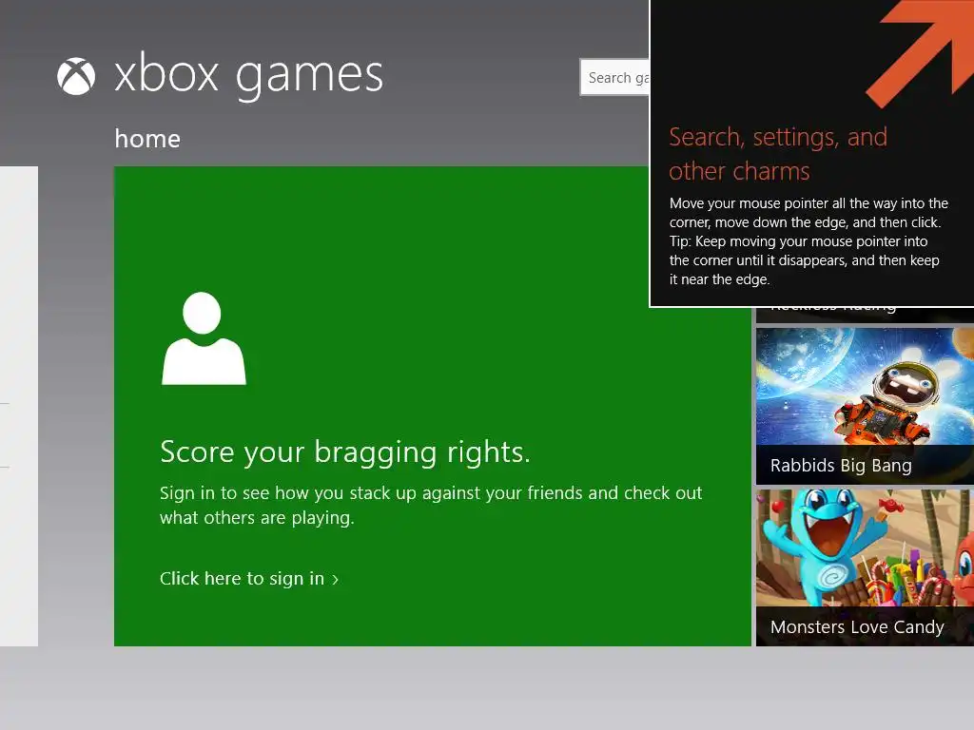Click the 'Search, settings, and other charms' tip heading
Screen dimensions: 974x730
click(x=778, y=154)
